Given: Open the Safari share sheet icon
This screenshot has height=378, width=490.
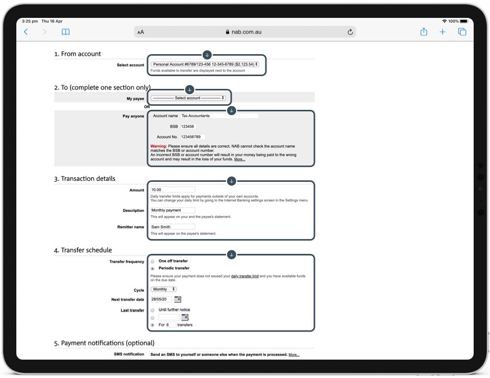Looking at the screenshot, I should tap(424, 32).
